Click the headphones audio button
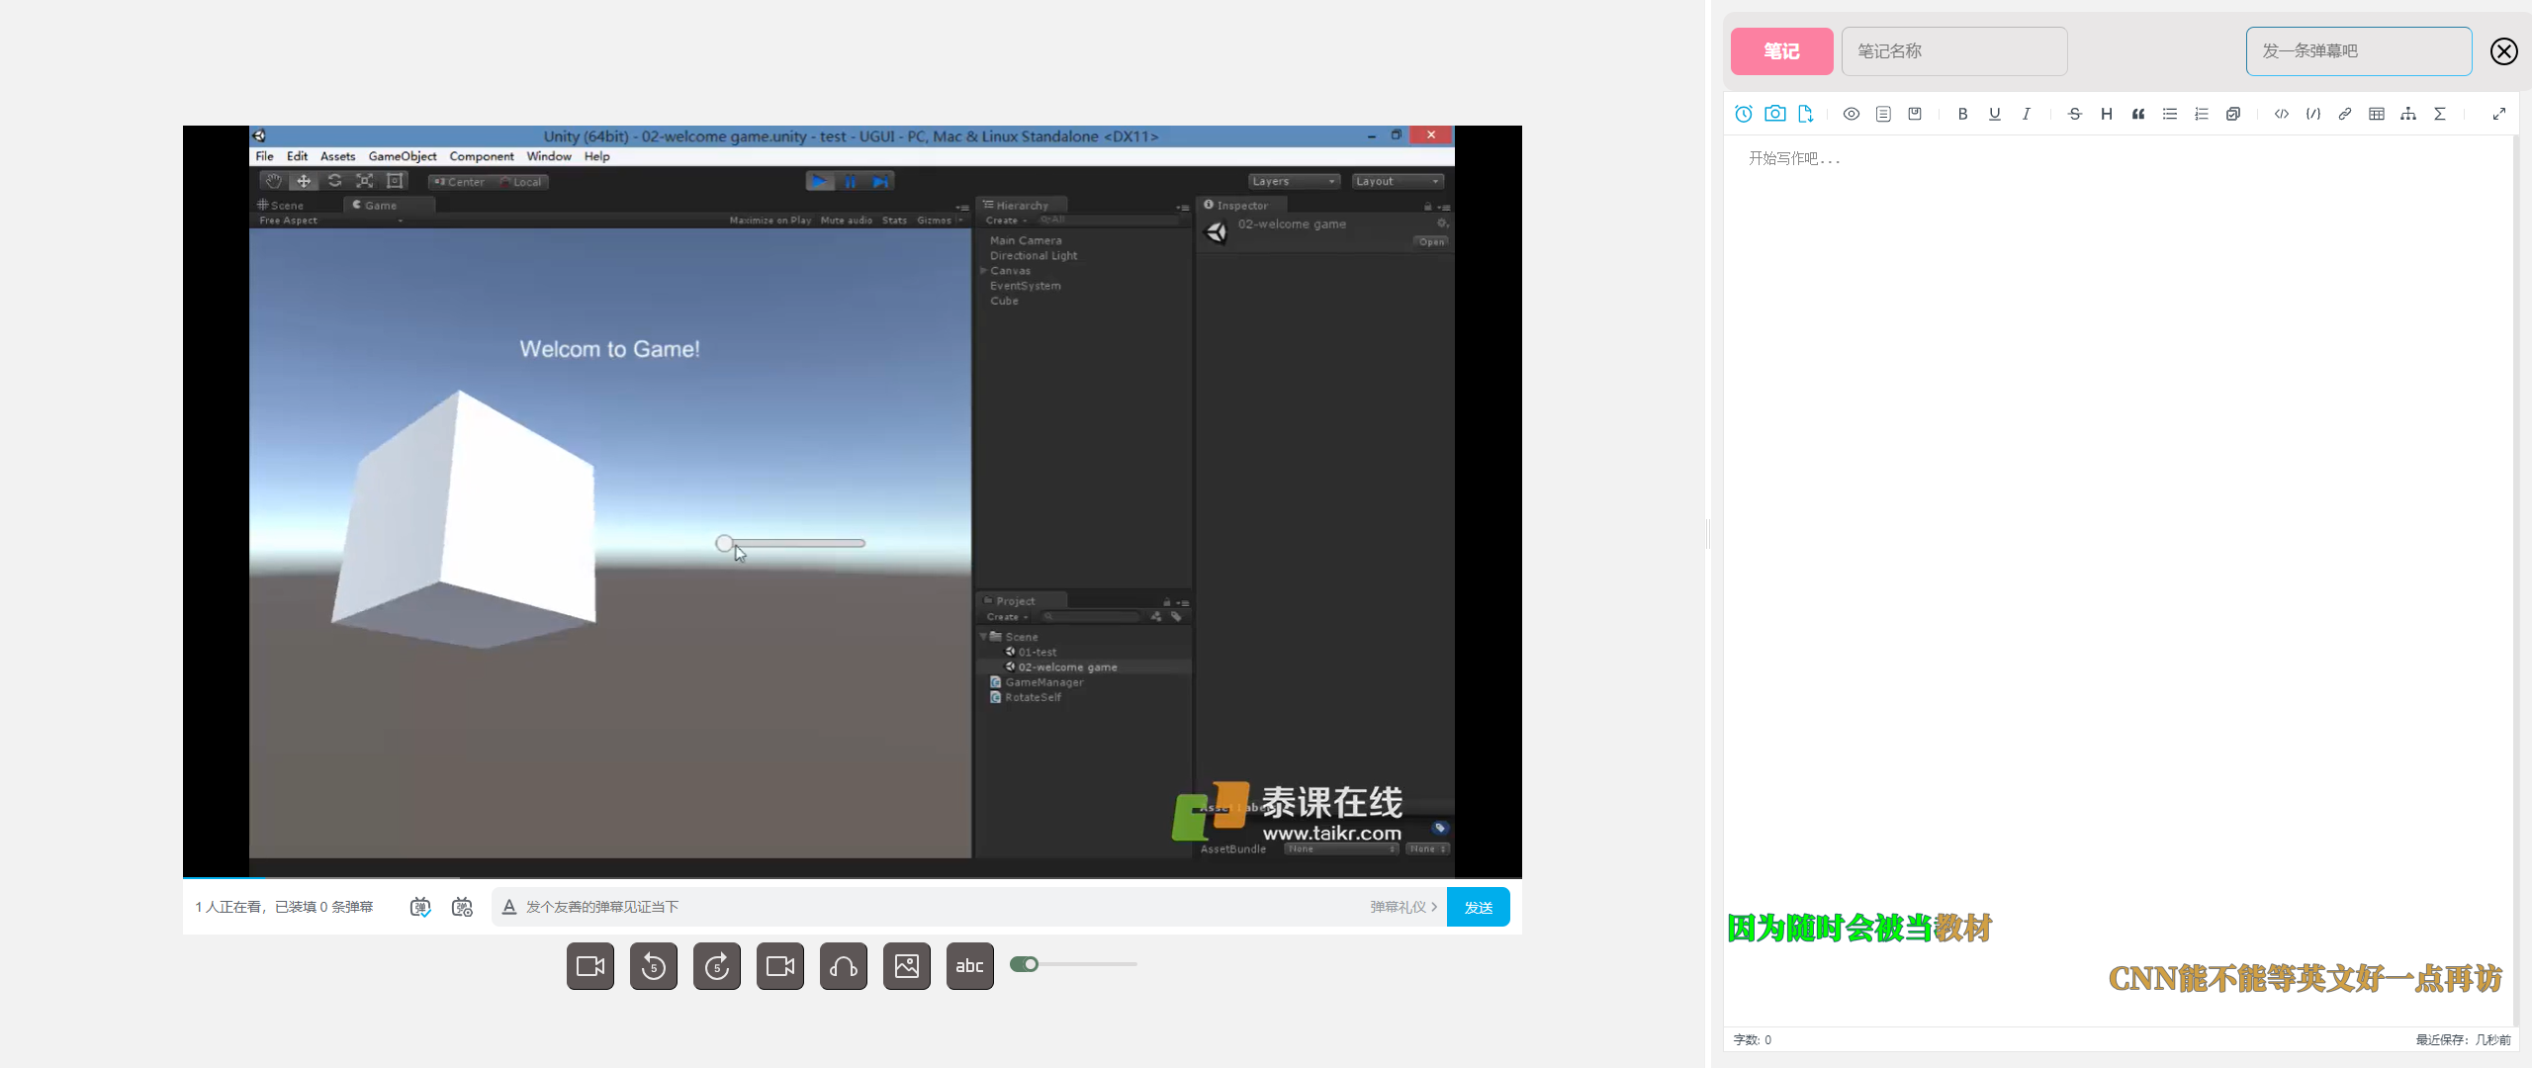 [844, 966]
